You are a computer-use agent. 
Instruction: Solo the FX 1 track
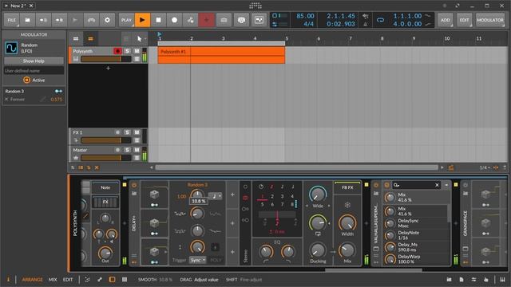coord(127,132)
